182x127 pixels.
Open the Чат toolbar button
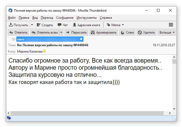[x=63, y=25]
